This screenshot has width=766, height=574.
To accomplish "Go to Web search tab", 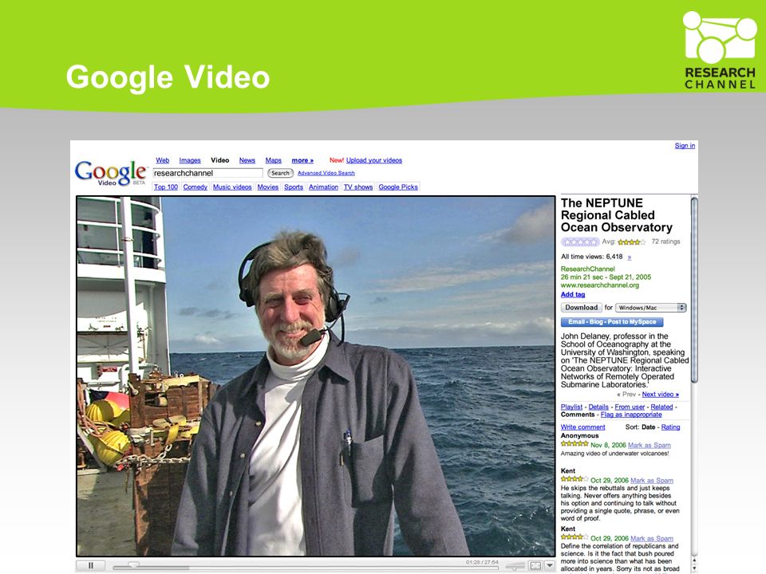I will click(162, 160).
